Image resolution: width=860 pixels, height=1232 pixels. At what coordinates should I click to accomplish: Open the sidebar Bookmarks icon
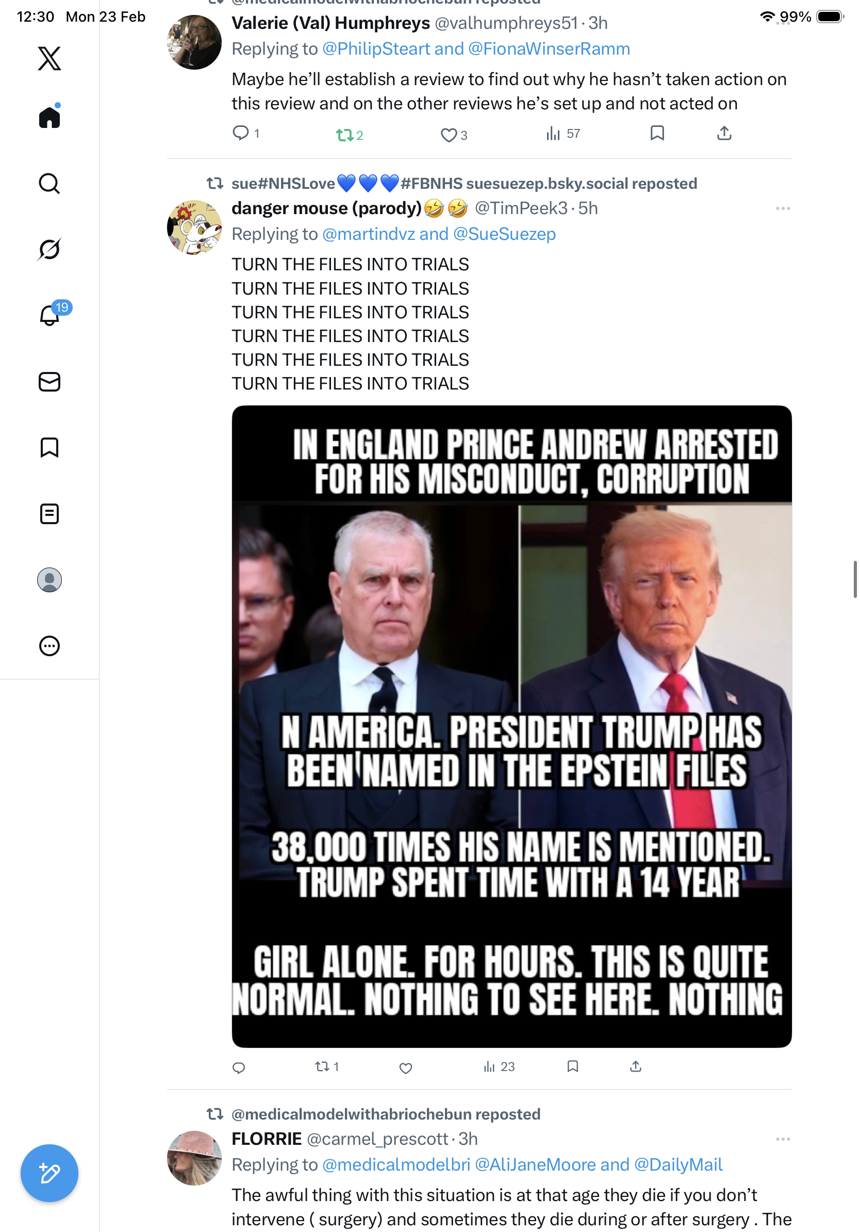[x=49, y=447]
